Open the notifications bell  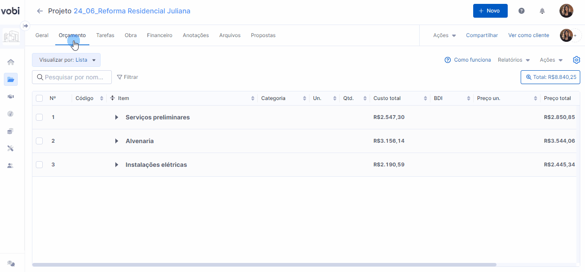point(542,11)
